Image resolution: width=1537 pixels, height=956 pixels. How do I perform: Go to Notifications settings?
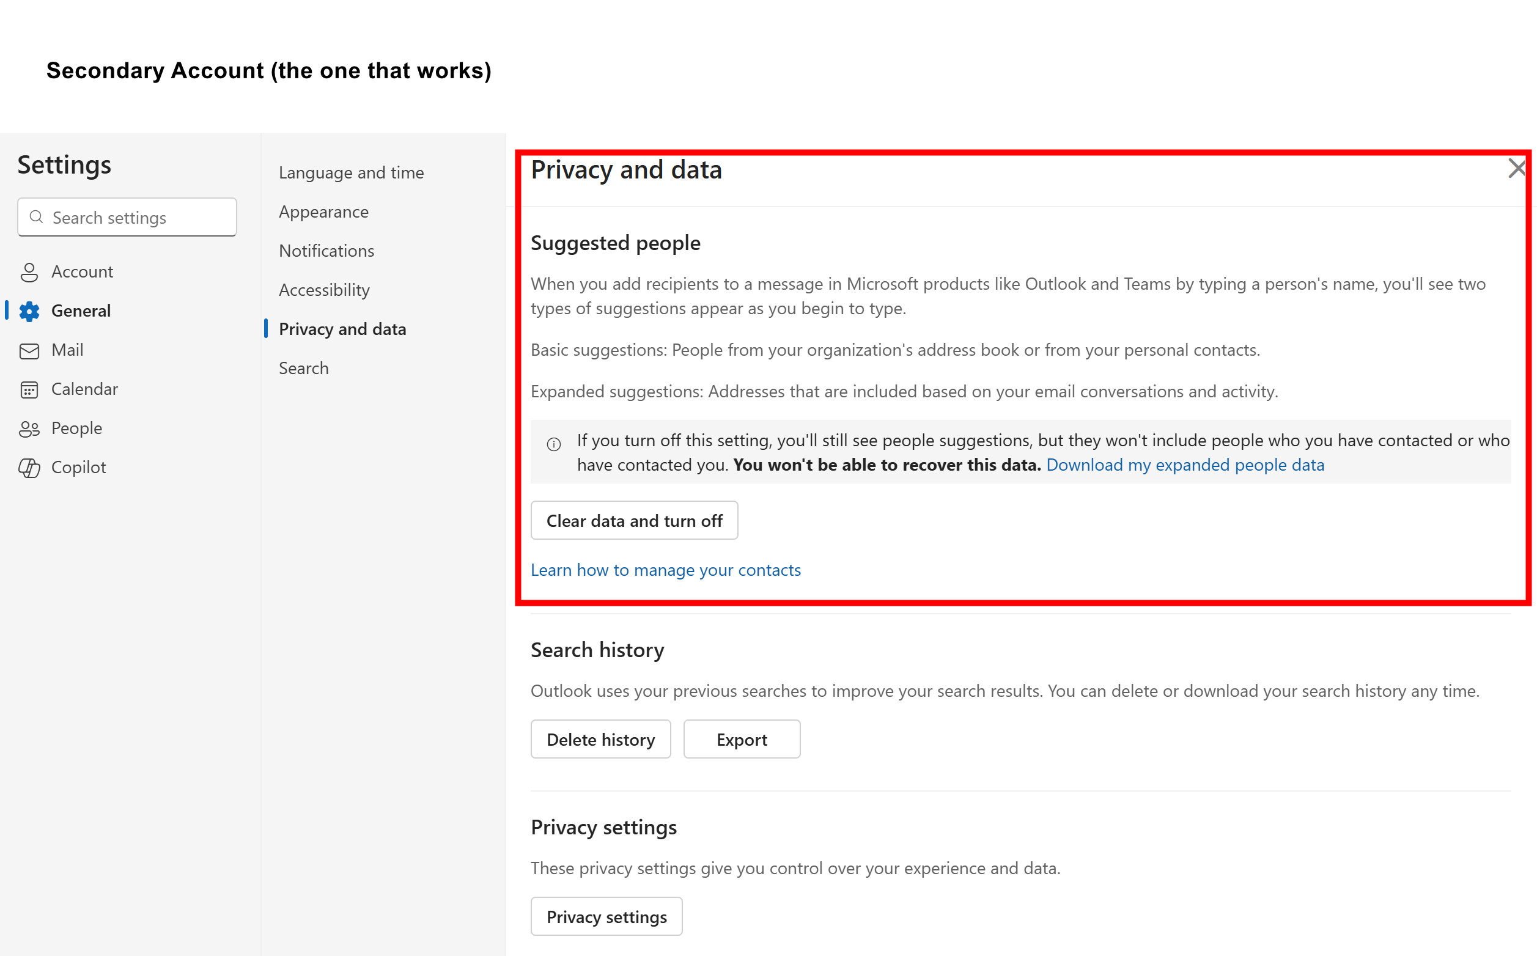click(x=326, y=251)
